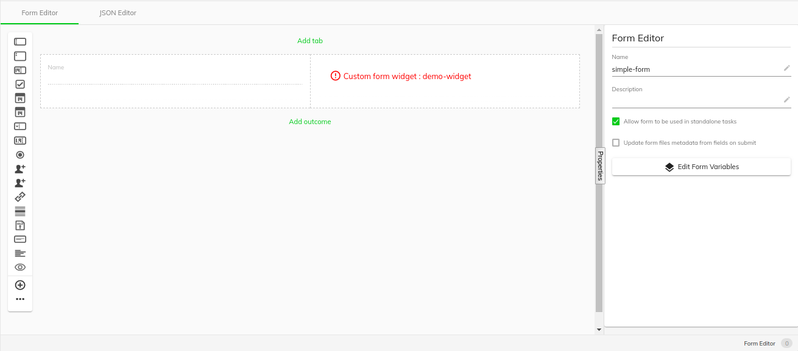Image resolution: width=798 pixels, height=351 pixels.
Task: Click the scrollbar down arrow
Action: (x=599, y=330)
